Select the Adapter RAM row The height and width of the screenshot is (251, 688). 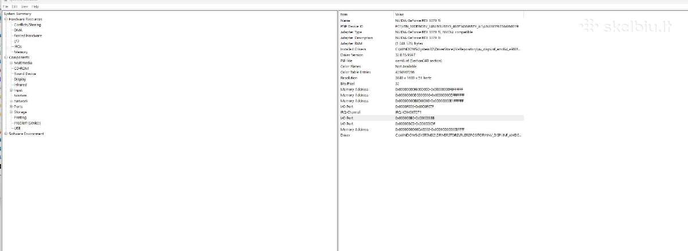click(431, 43)
